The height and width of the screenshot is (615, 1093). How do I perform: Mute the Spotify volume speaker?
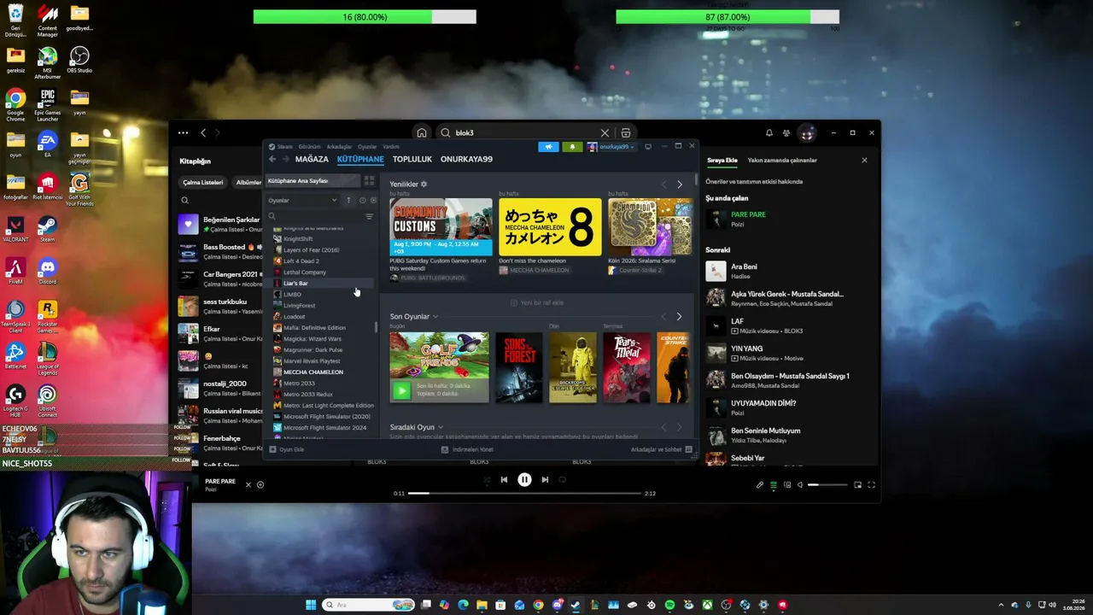click(800, 485)
